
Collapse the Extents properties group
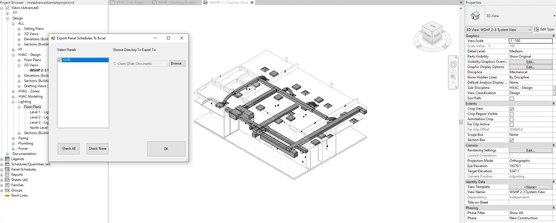pyautogui.click(x=553, y=104)
